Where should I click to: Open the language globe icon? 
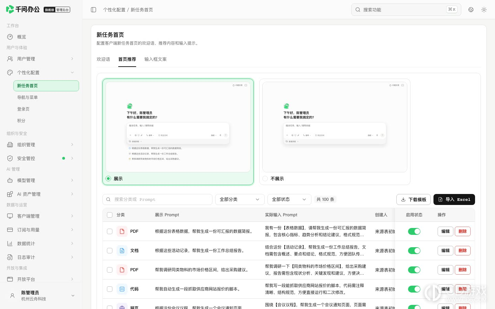[x=471, y=10]
